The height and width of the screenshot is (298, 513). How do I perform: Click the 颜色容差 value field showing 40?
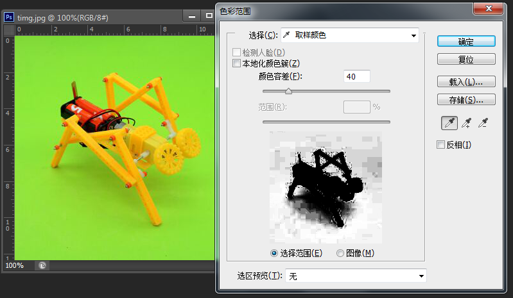click(x=357, y=76)
